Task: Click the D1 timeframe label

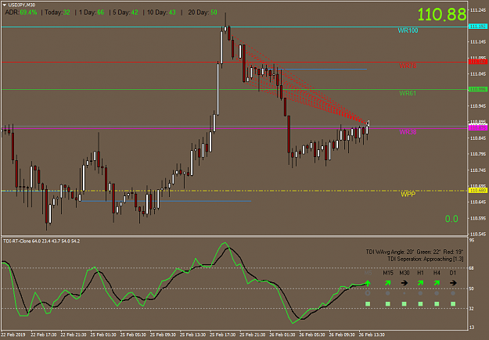Action: (453, 273)
